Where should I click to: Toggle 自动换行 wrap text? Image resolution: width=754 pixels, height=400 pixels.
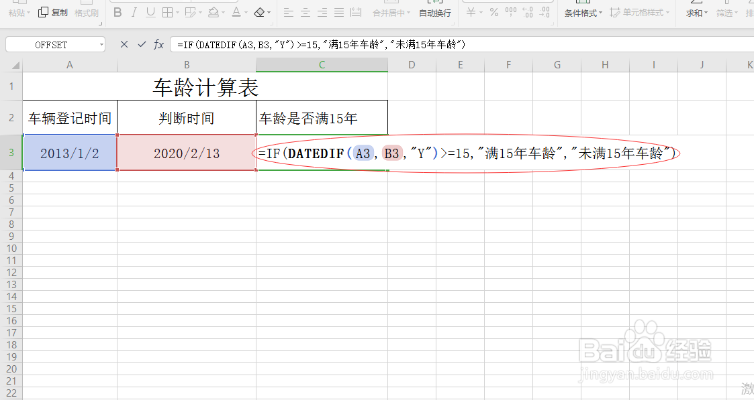pyautogui.click(x=434, y=13)
